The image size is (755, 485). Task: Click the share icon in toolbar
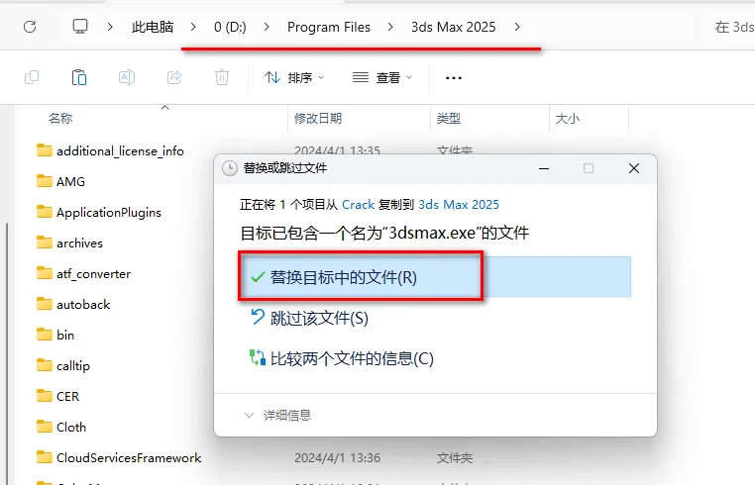[174, 77]
